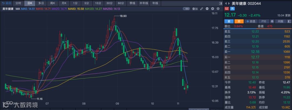The height and width of the screenshot is (110, 292).
Task: Click the 成交额 13.9亿 value
Action: coord(286,107)
